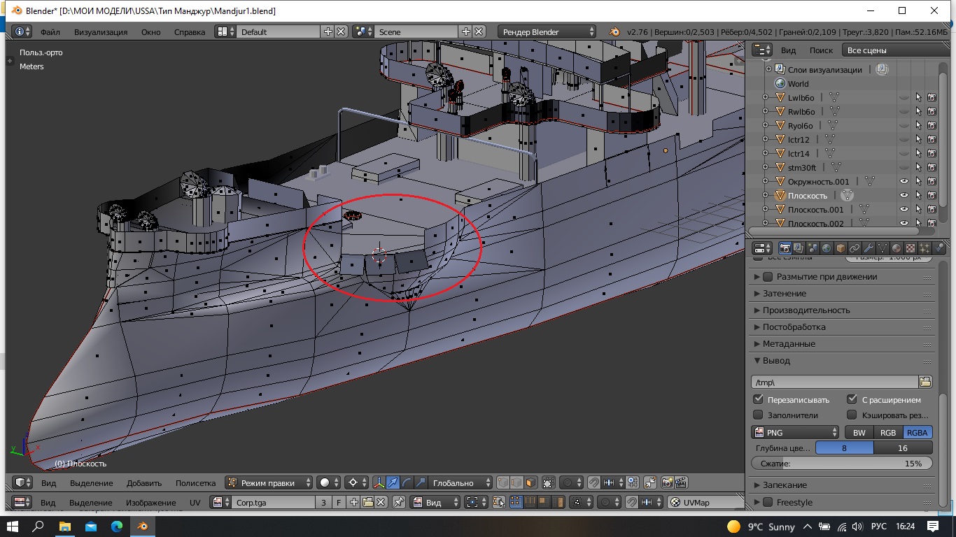Open the Режим правки mode dropdown
Image resolution: width=956 pixels, height=537 pixels.
tap(269, 482)
